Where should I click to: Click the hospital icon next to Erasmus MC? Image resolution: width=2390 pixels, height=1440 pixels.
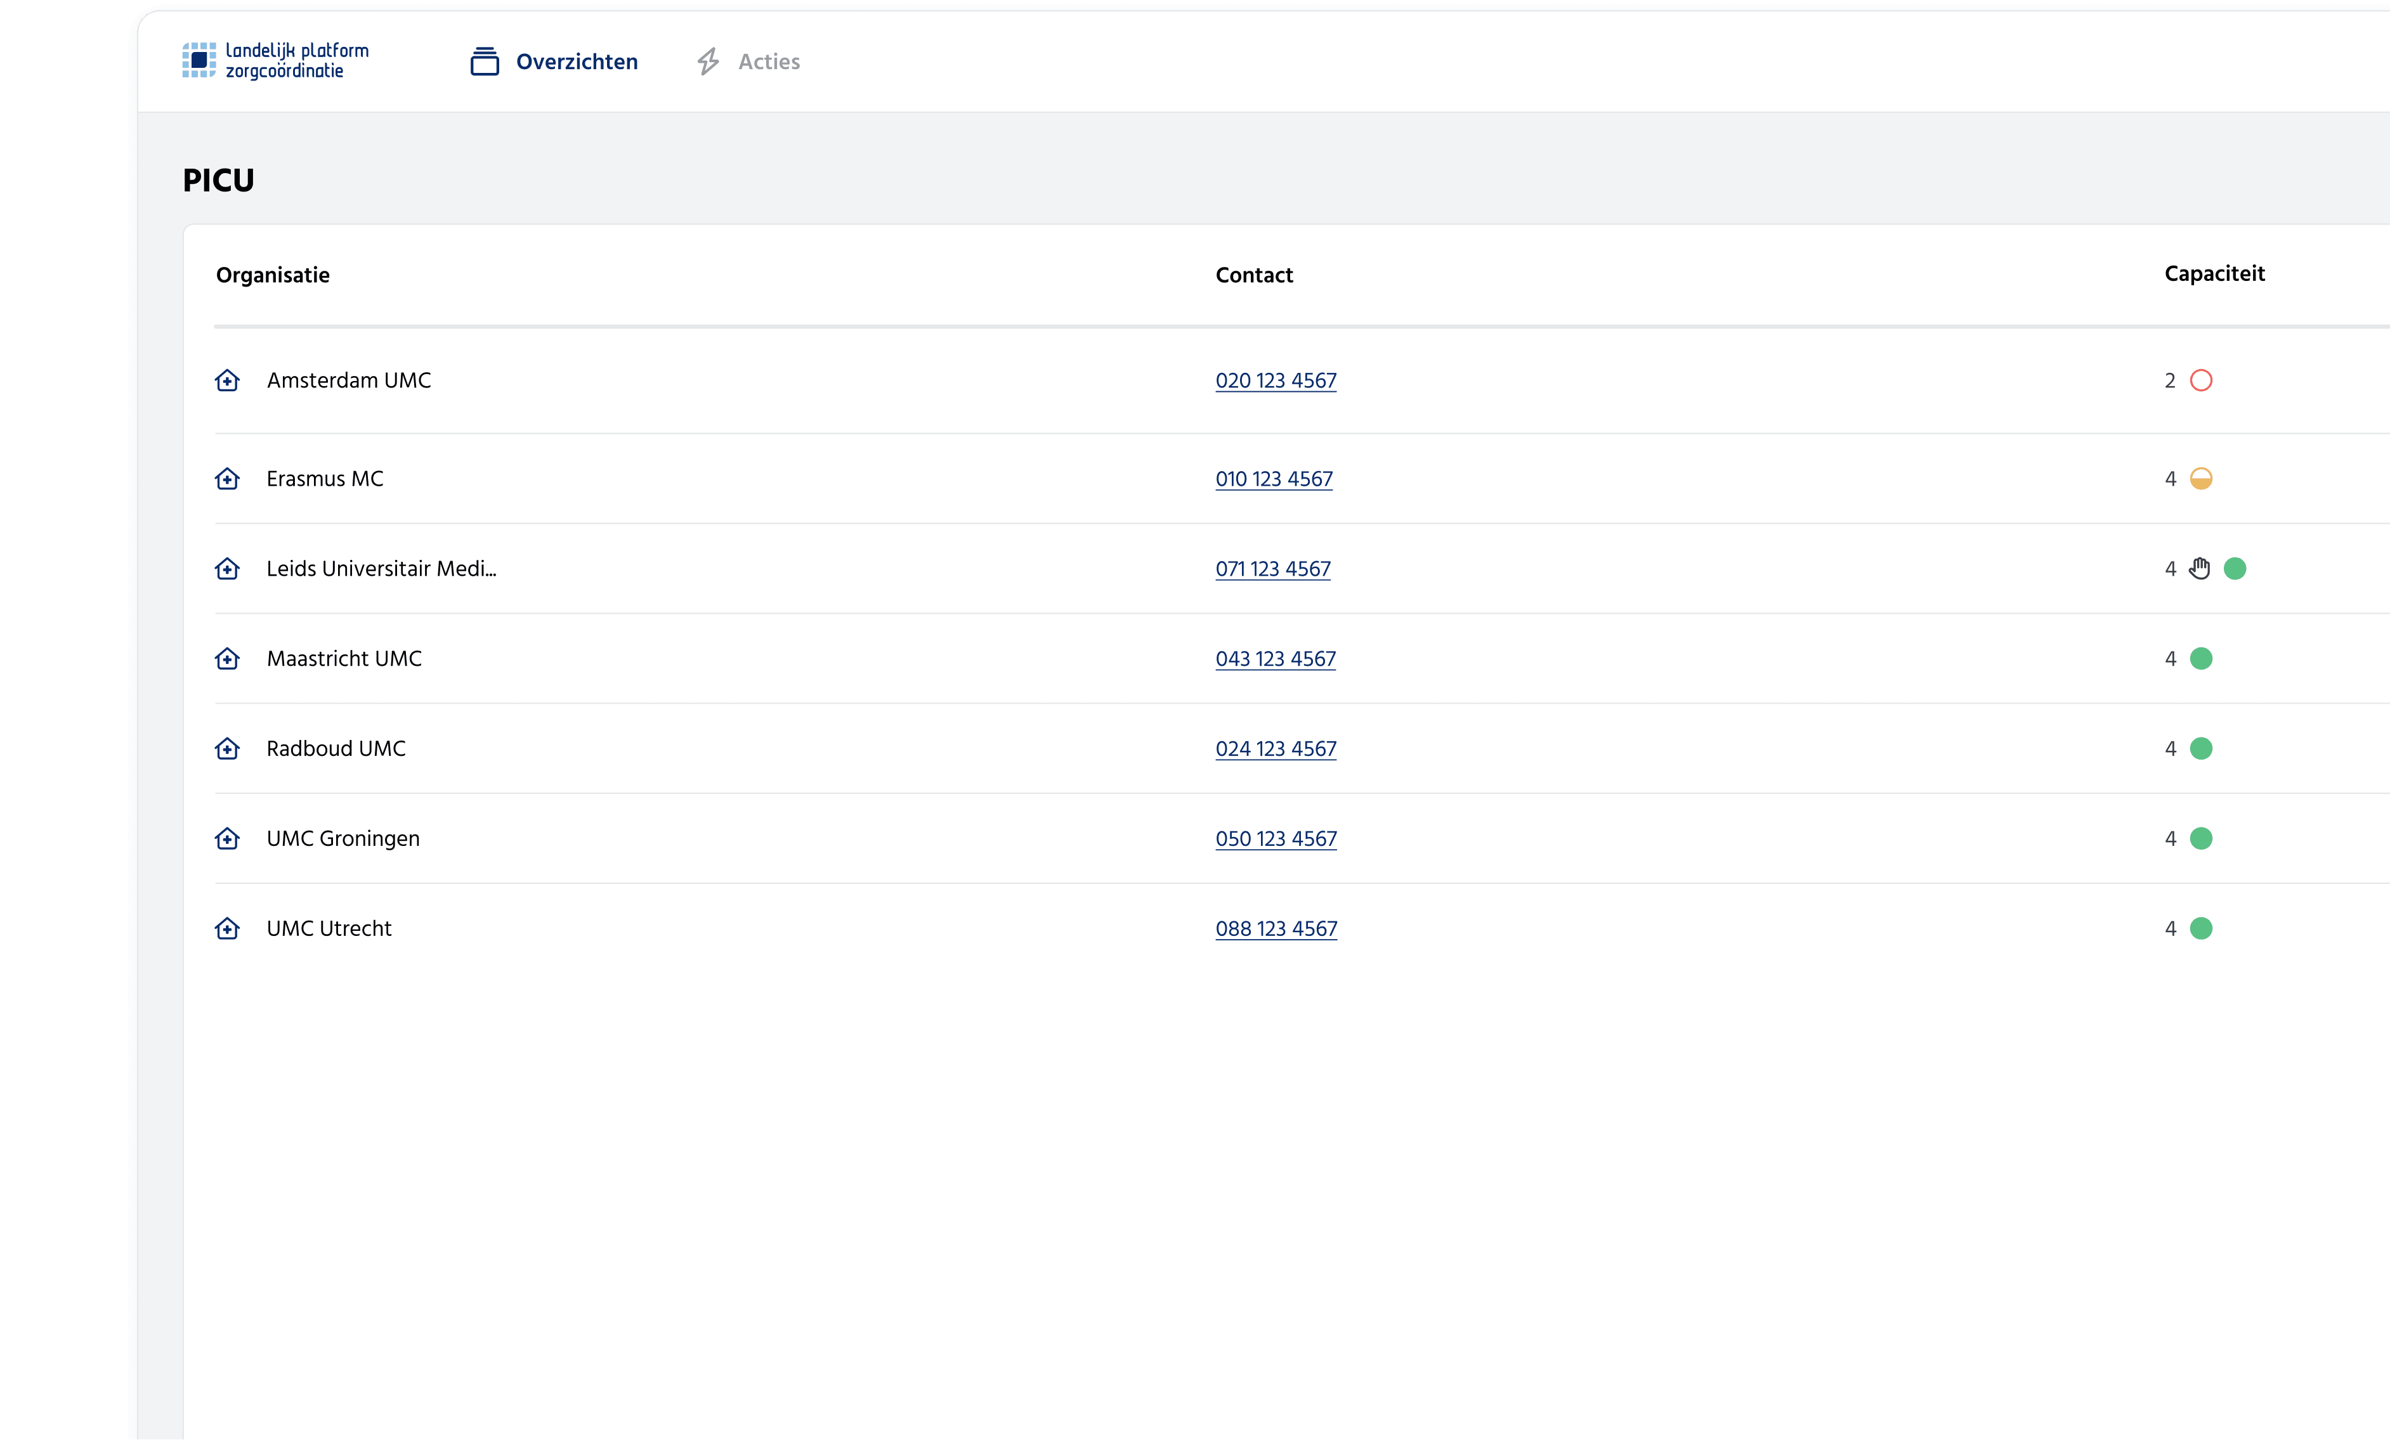point(227,478)
